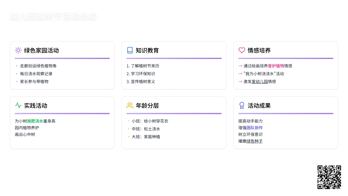This screenshot has width=348, height=196.
Task: Click the line 提高动手能力
Action: (x=251, y=121)
